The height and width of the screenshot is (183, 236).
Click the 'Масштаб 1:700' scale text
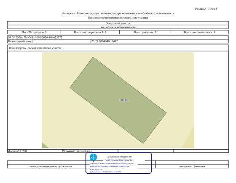point(17,151)
